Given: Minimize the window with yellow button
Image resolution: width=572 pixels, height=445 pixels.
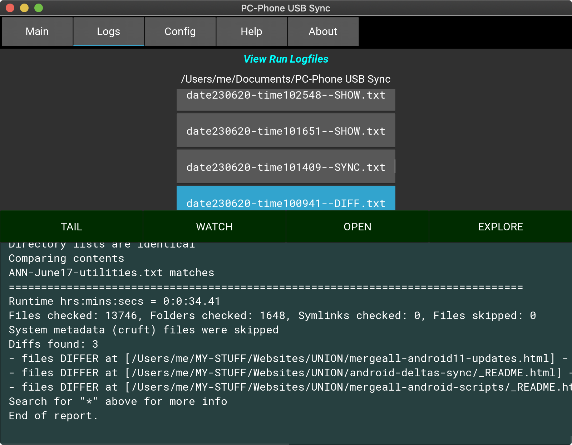Looking at the screenshot, I should point(24,8).
